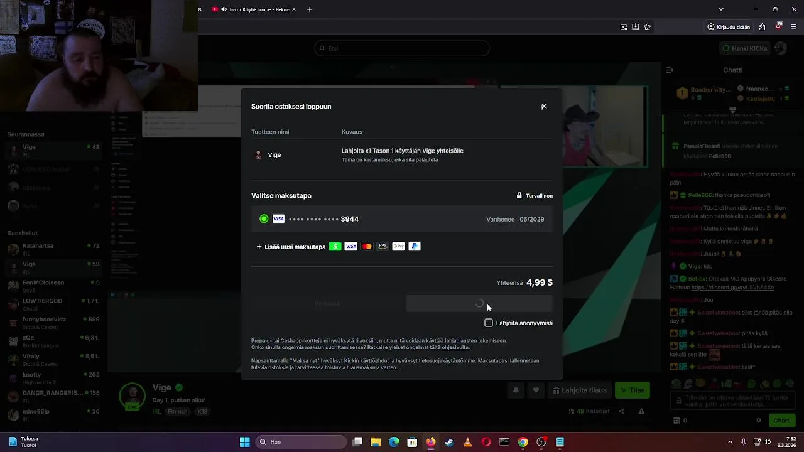Open Kalahartsa channel in sidebar
804x452 pixels.
tap(53, 249)
